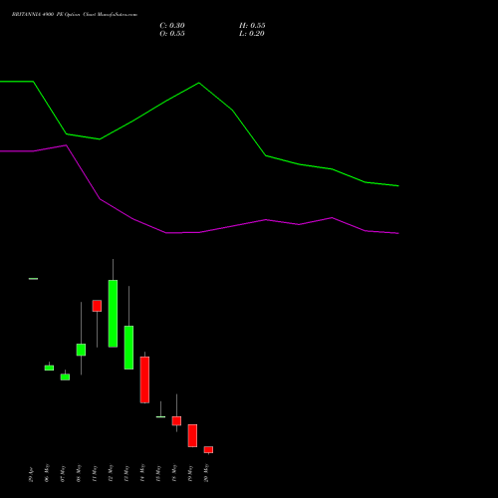Click the low value L: 0.20
The width and height of the screenshot is (498, 498).
[252, 34]
